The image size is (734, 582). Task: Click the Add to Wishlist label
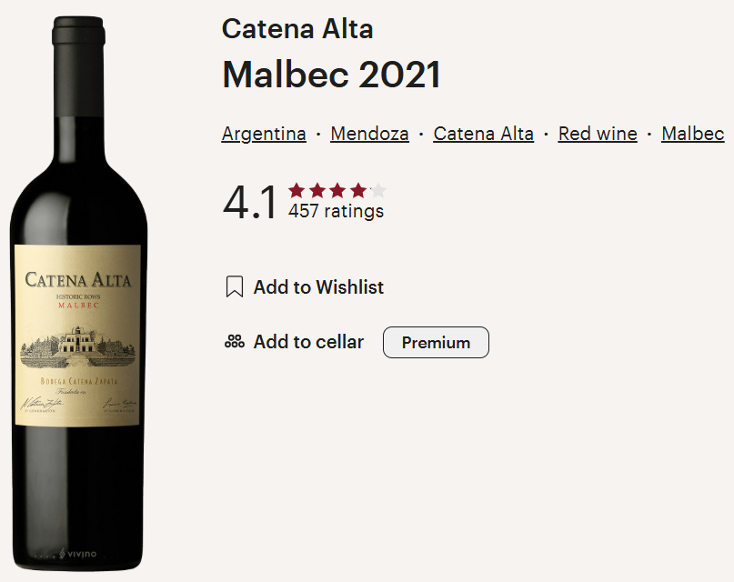pos(318,286)
